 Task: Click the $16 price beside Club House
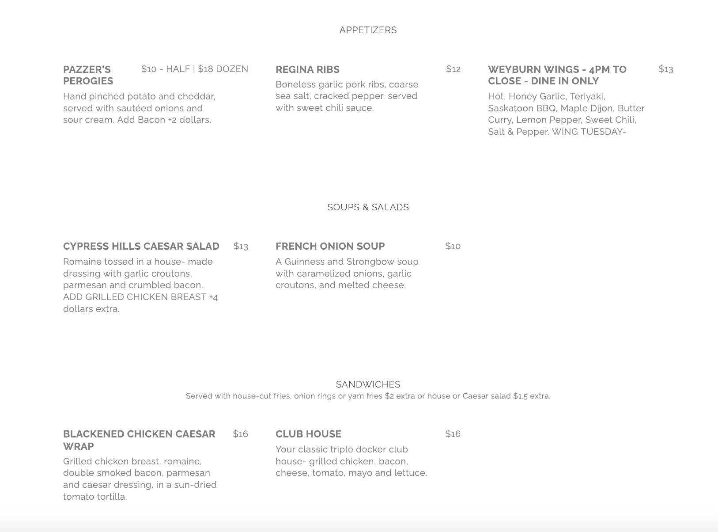pos(453,434)
